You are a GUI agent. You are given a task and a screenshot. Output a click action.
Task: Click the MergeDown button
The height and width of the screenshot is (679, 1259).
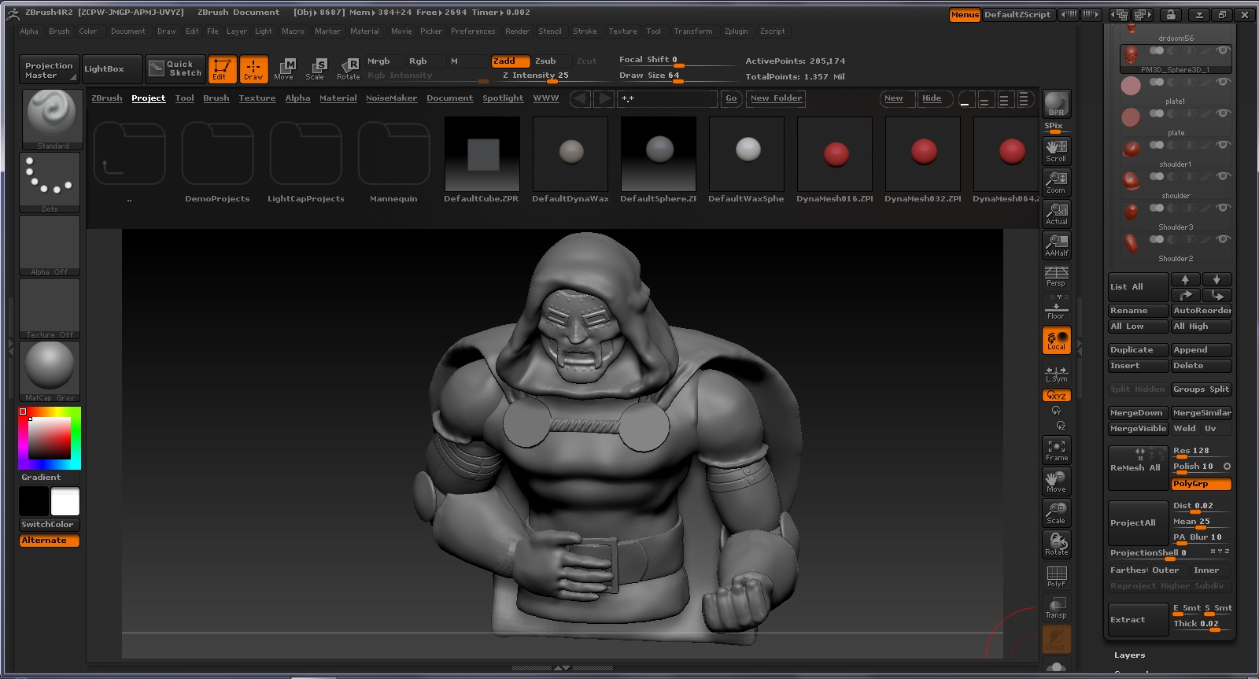click(x=1137, y=413)
